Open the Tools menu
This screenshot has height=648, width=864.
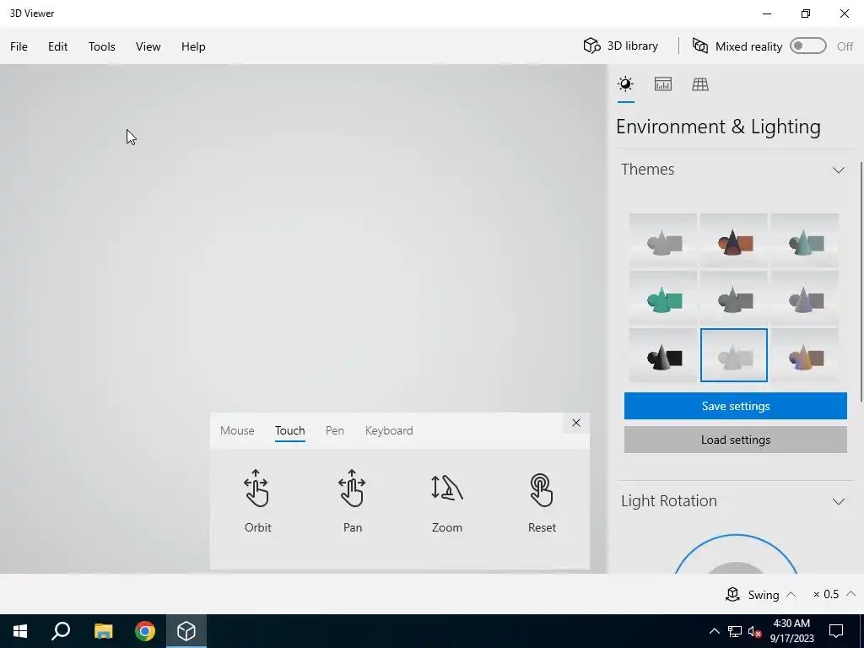pos(102,46)
